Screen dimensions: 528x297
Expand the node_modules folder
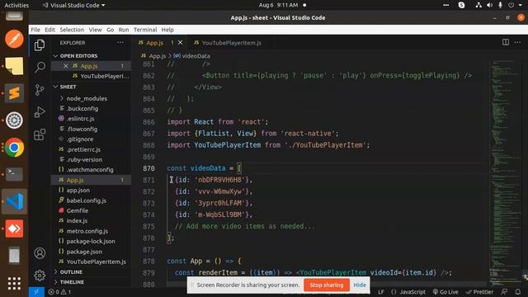[x=87, y=98]
